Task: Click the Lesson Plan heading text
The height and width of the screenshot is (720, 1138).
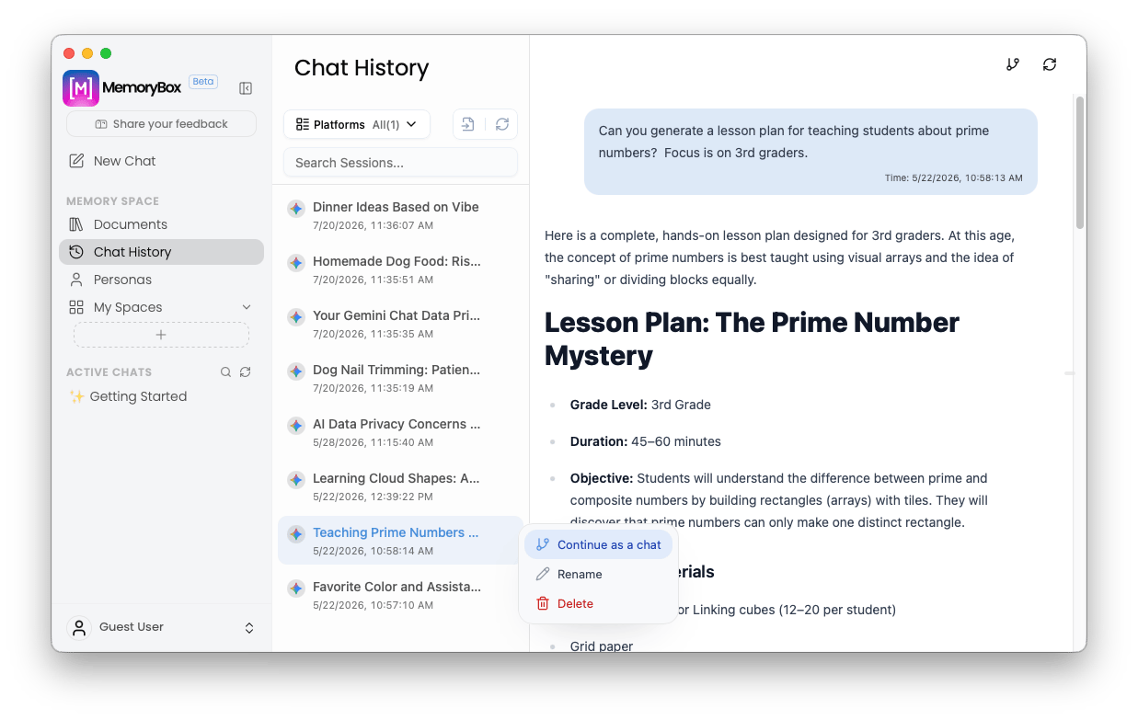Action: [752, 338]
